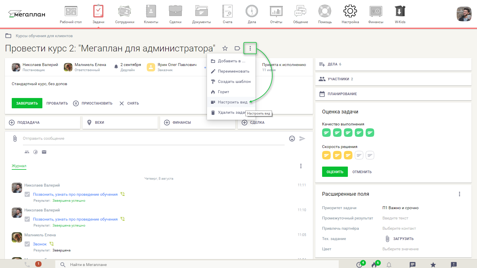The image size is (477, 268).
Task: Click ПРОВАЛИТЬ button
Action: click(57, 103)
